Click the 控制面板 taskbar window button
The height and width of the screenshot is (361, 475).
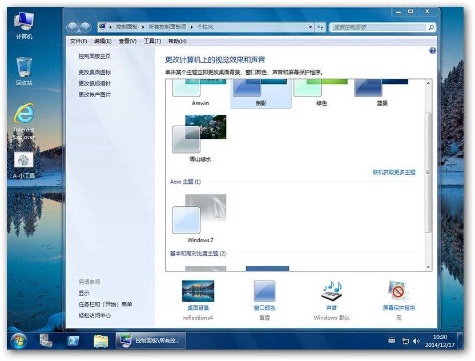(151, 340)
